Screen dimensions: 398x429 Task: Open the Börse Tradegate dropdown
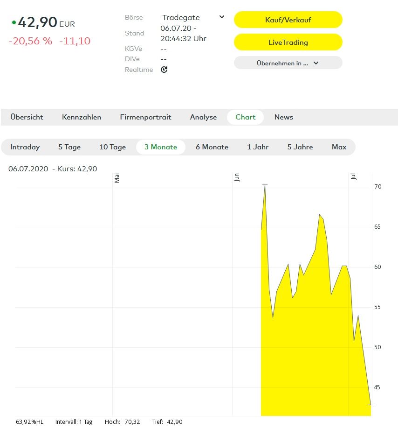(x=193, y=18)
